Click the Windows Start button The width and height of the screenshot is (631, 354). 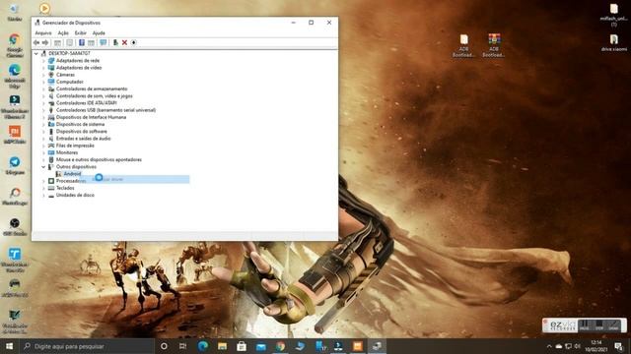click(x=9, y=346)
